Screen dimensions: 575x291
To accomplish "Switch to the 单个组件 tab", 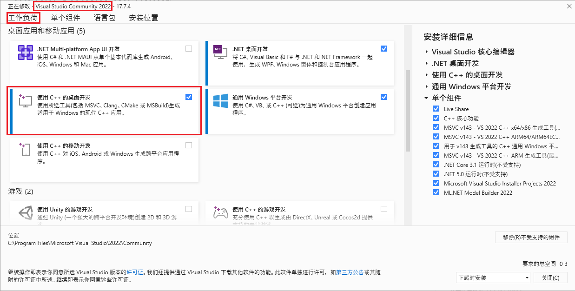I will 66,18.
